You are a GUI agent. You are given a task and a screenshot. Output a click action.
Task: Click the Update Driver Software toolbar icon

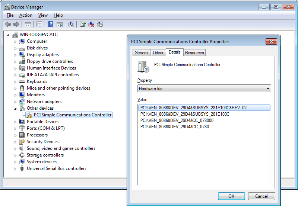83,24
